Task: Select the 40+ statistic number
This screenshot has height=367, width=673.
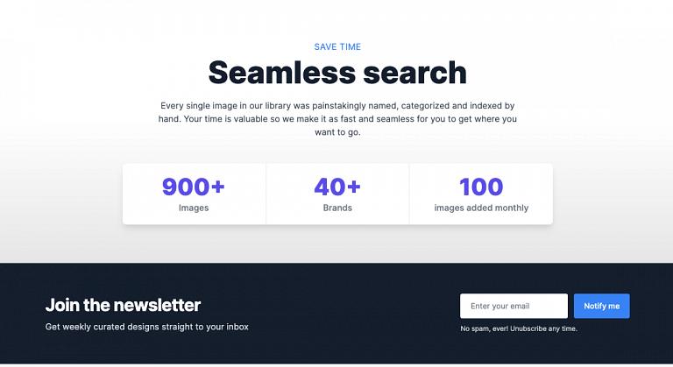Action: click(337, 187)
